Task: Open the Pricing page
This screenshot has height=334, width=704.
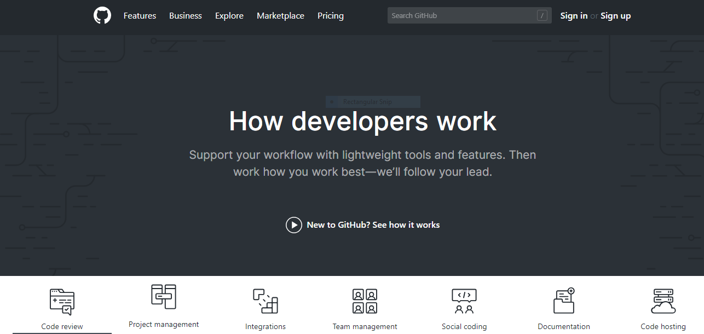Action: (x=331, y=16)
